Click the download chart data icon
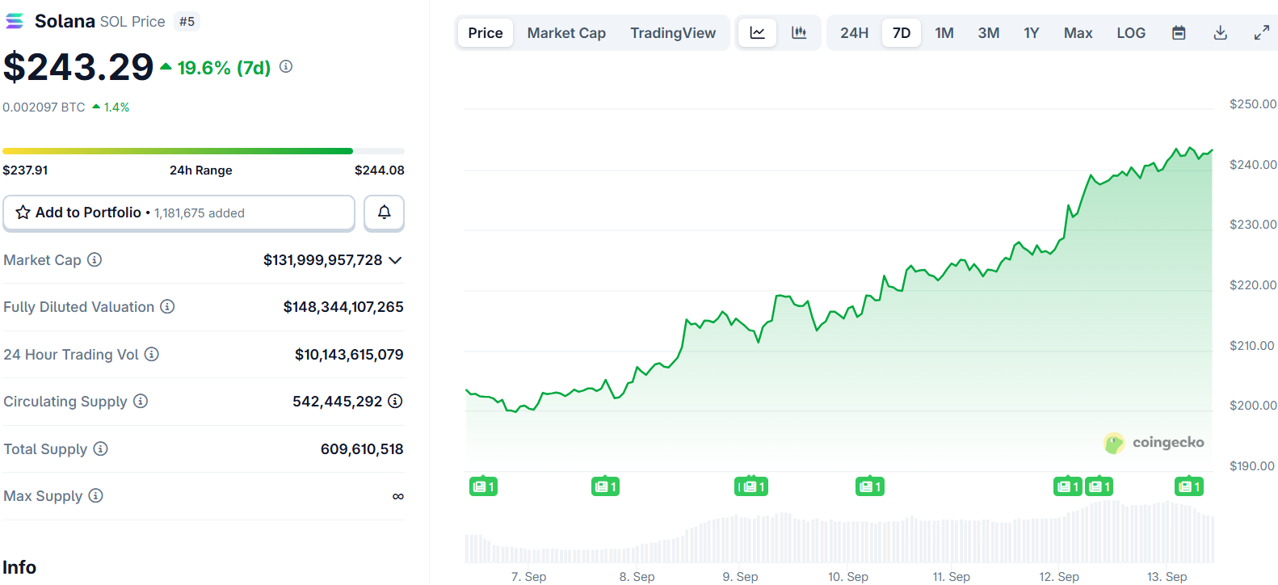Screen dimensions: 1278x585 (x=1221, y=33)
